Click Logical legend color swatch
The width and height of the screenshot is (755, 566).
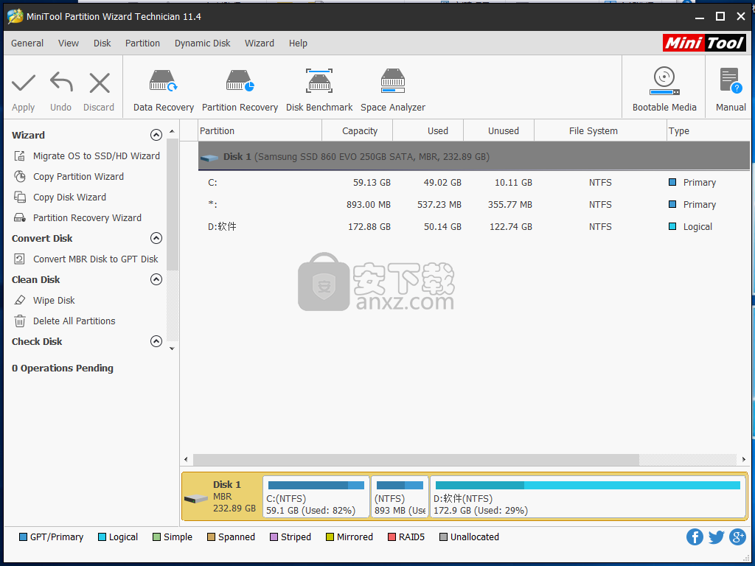pyautogui.click(x=102, y=537)
